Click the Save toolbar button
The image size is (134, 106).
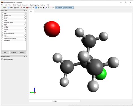click(16, 8)
